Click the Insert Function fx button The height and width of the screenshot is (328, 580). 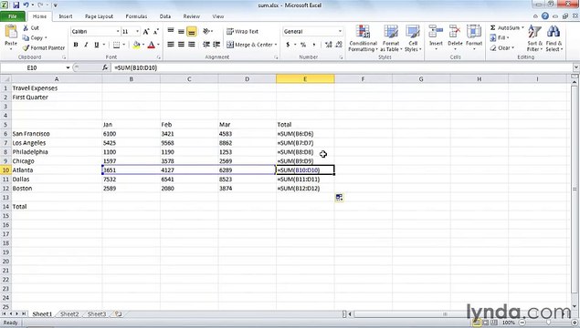pyautogui.click(x=105, y=67)
